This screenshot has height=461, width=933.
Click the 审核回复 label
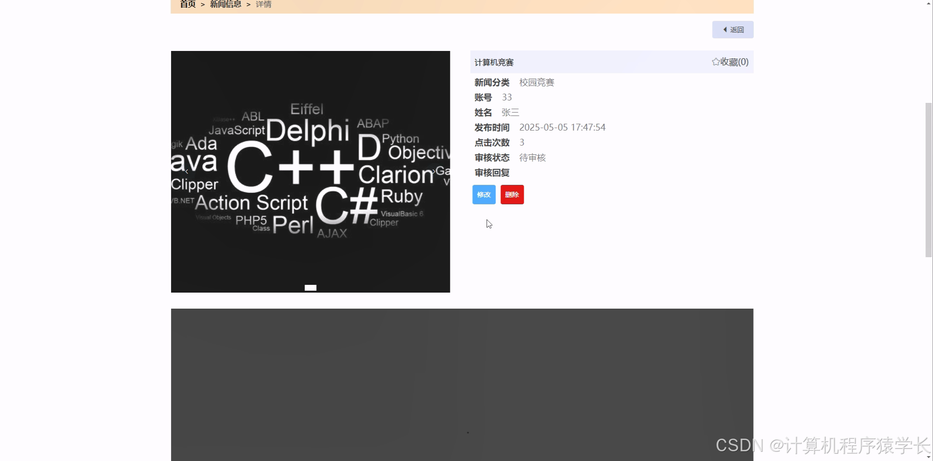pos(492,173)
